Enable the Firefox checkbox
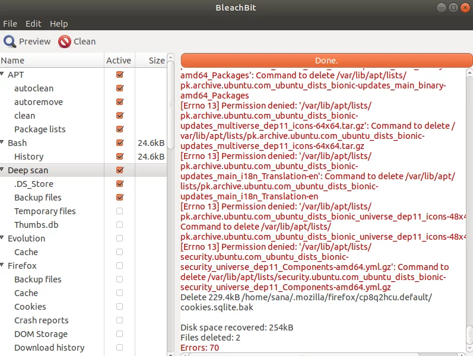The image size is (473, 356). click(x=120, y=265)
